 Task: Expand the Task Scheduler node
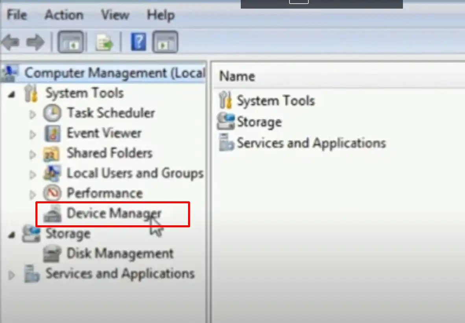tap(33, 114)
